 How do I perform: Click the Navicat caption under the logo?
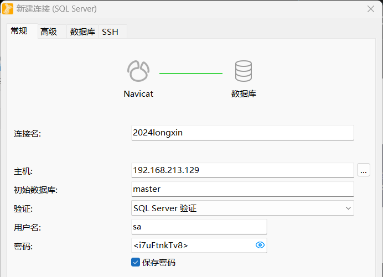(138, 94)
